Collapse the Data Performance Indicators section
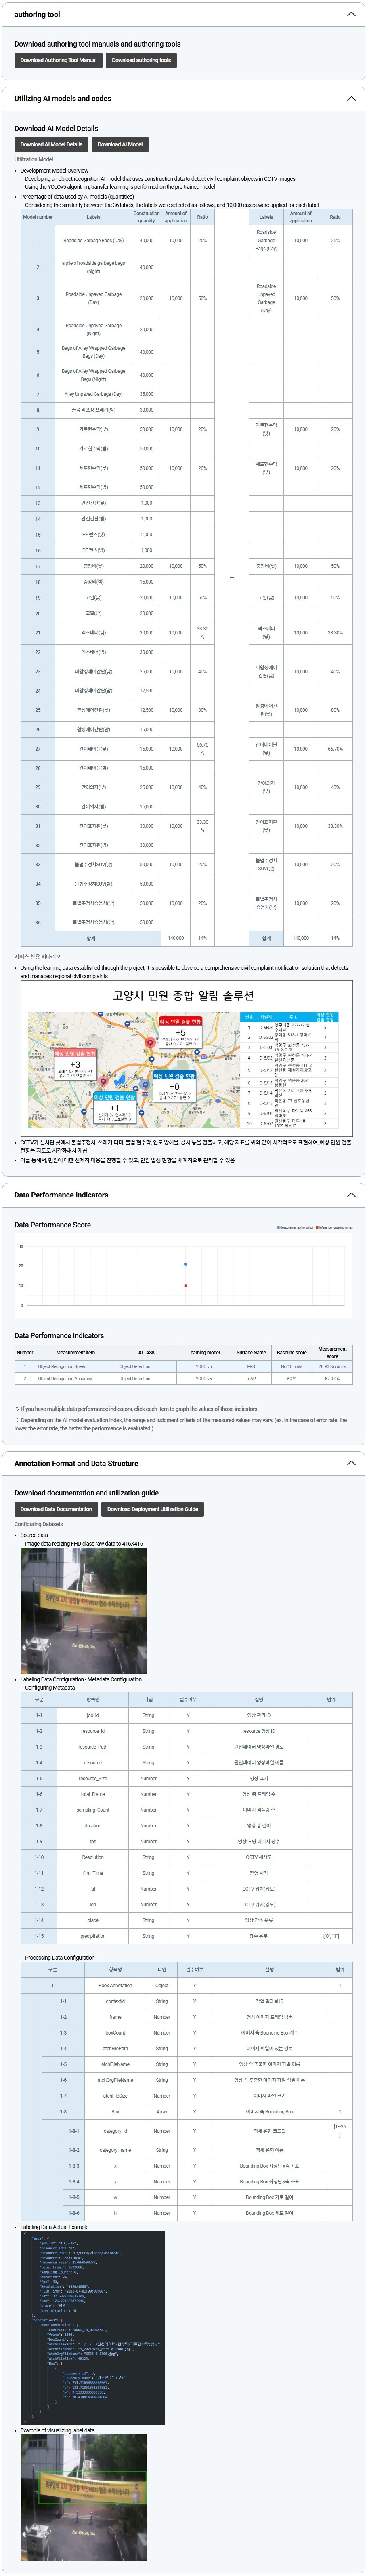Image resolution: width=367 pixels, height=2576 pixels. point(350,1195)
